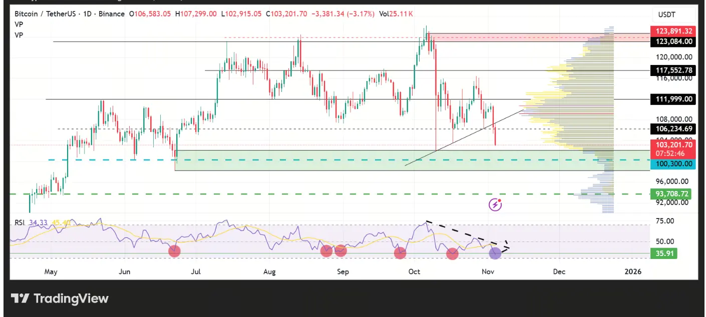706x317 pixels.
Task: Select the 117,552.78 horizontal line label
Action: click(671, 70)
